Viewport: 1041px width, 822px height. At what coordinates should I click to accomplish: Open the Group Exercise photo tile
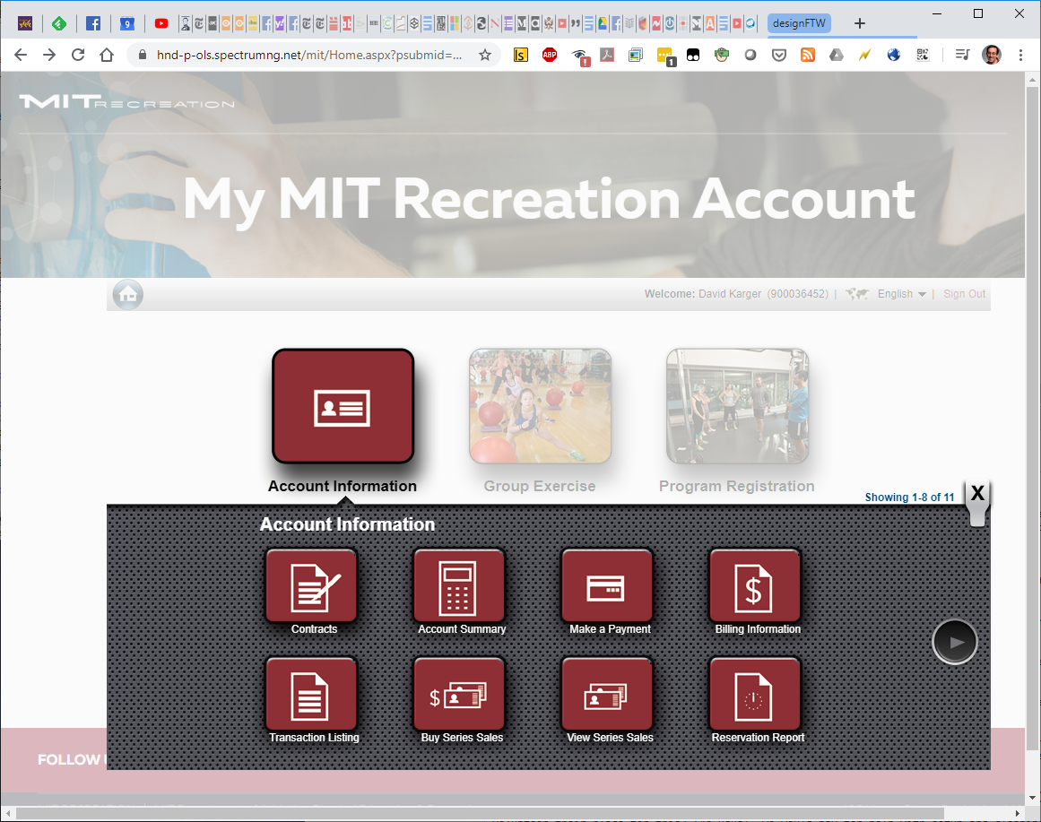540,406
